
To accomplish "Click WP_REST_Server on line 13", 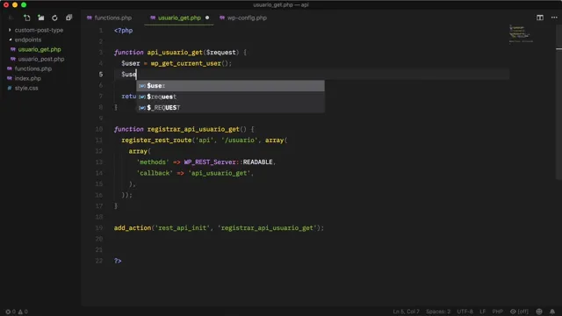I will pyautogui.click(x=210, y=162).
